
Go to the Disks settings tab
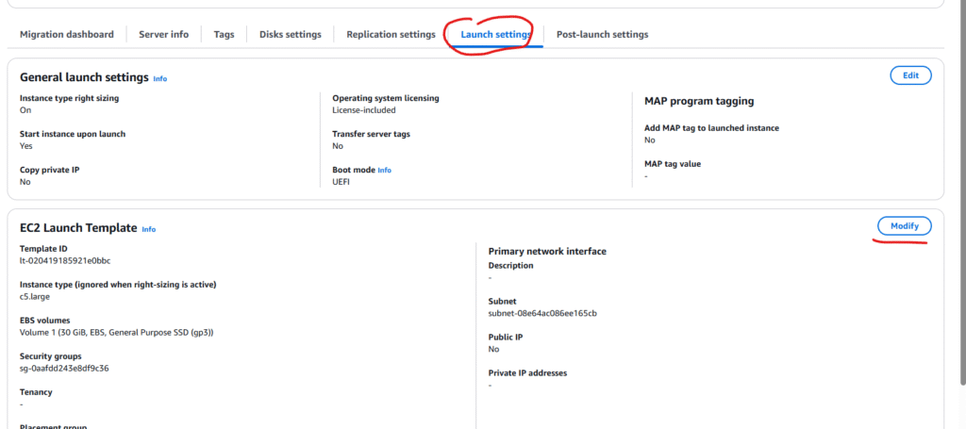291,35
